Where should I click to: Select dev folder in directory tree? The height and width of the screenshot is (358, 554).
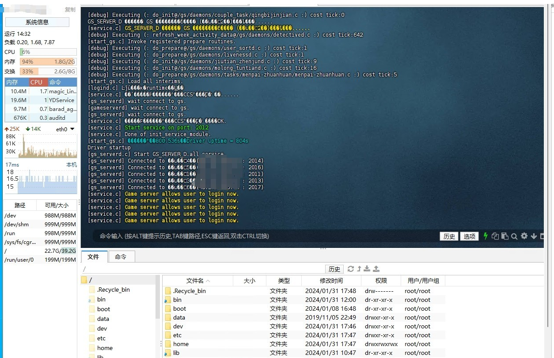pos(102,328)
